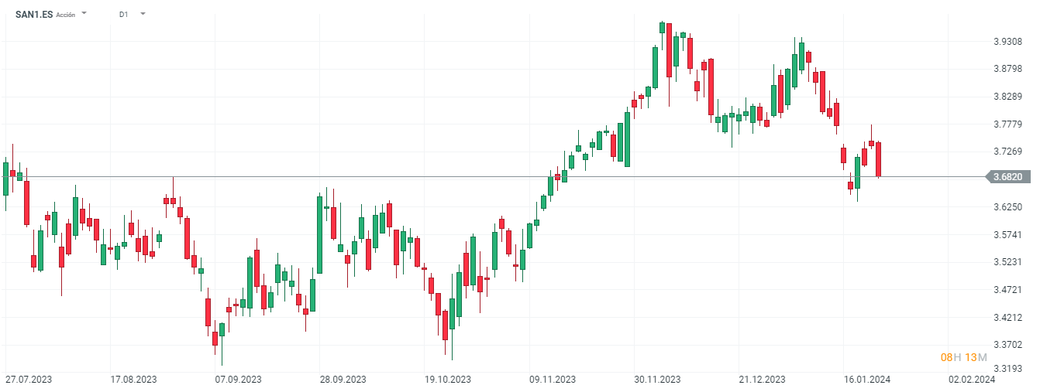Click the 30.11.2023 date label
The image size is (1040, 392).
(x=657, y=380)
